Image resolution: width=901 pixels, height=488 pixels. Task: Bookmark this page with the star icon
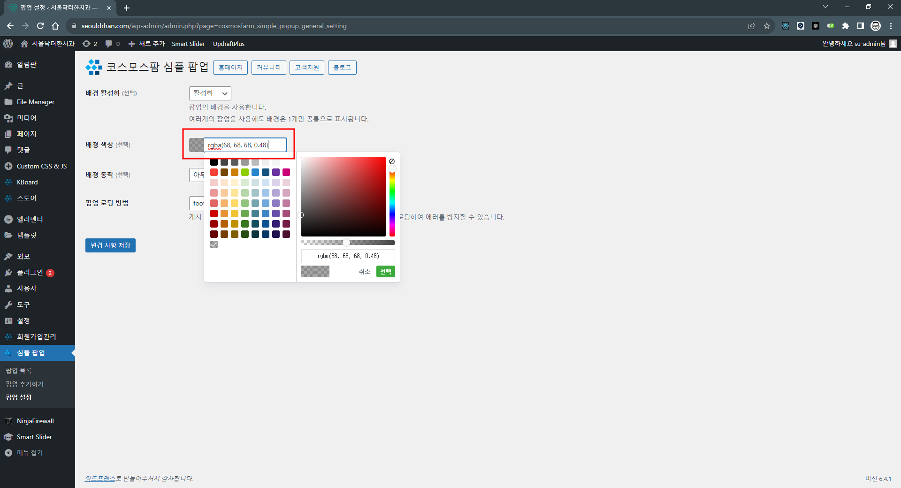(767, 26)
